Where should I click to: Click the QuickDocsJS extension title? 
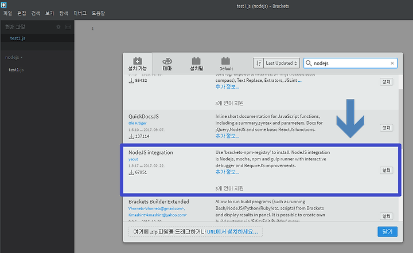pos(143,116)
